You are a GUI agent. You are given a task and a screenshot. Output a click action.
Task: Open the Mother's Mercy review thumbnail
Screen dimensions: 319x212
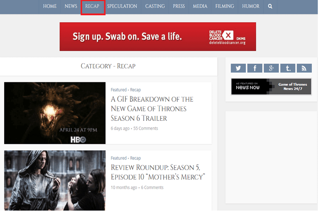click(55, 180)
